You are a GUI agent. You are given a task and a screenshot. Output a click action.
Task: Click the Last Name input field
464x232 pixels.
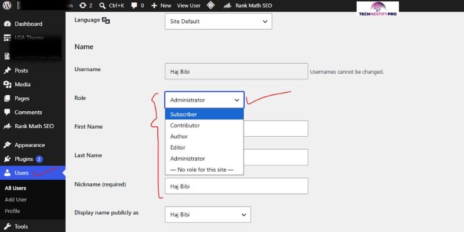pyautogui.click(x=276, y=157)
